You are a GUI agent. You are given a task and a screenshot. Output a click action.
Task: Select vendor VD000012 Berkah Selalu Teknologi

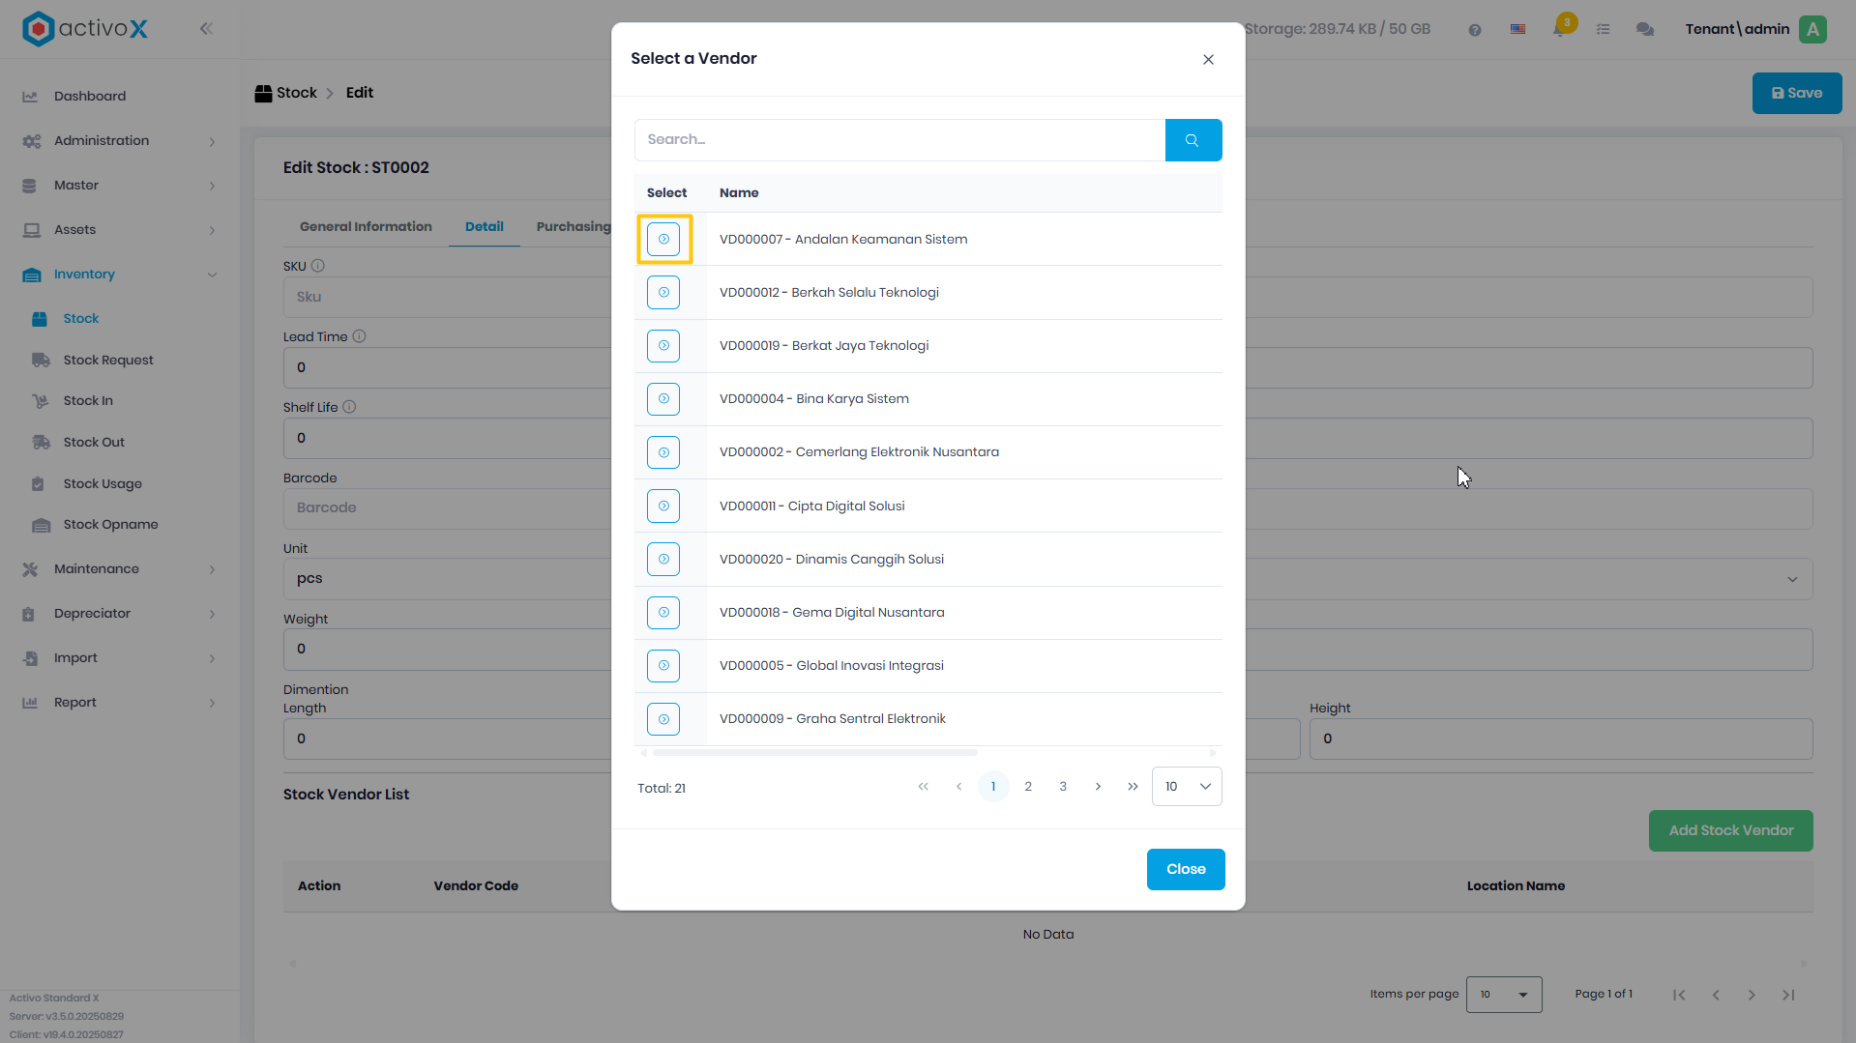[x=663, y=292]
